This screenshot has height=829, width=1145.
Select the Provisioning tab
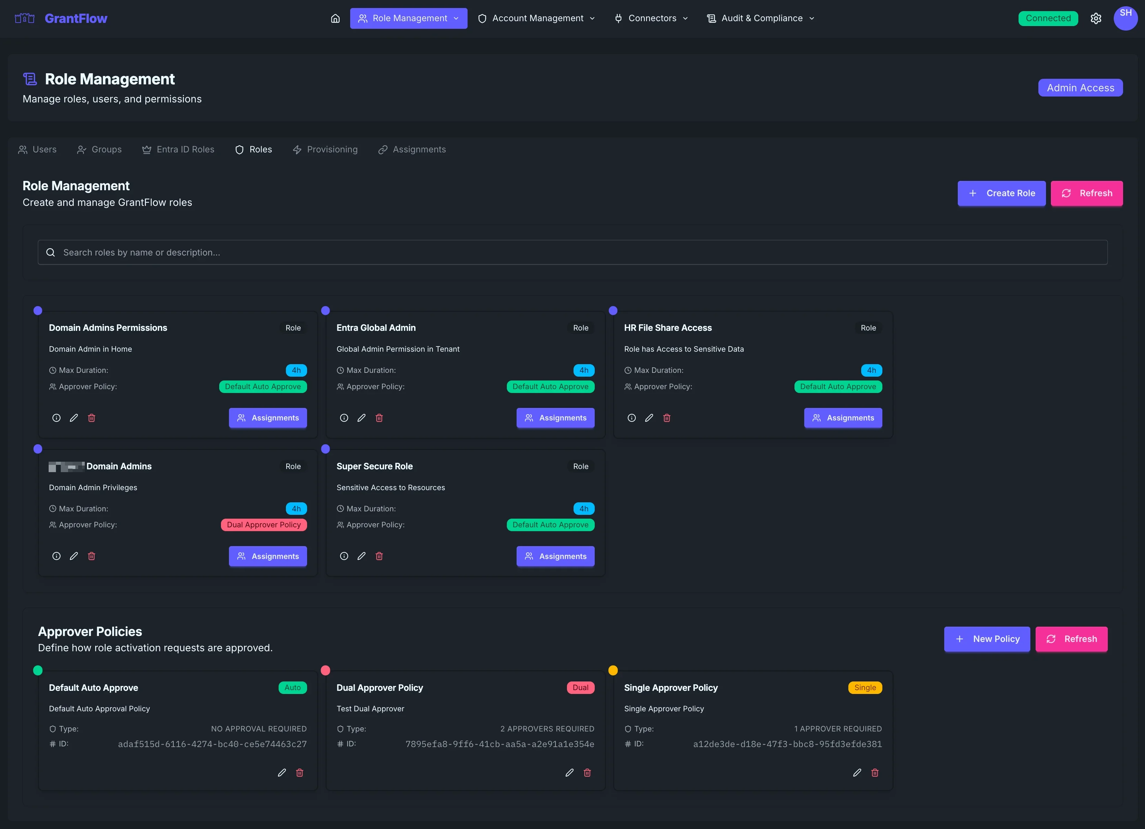pos(326,149)
